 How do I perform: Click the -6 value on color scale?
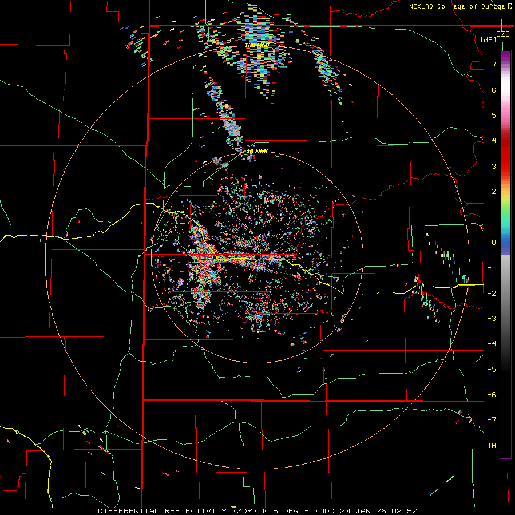tap(492, 395)
